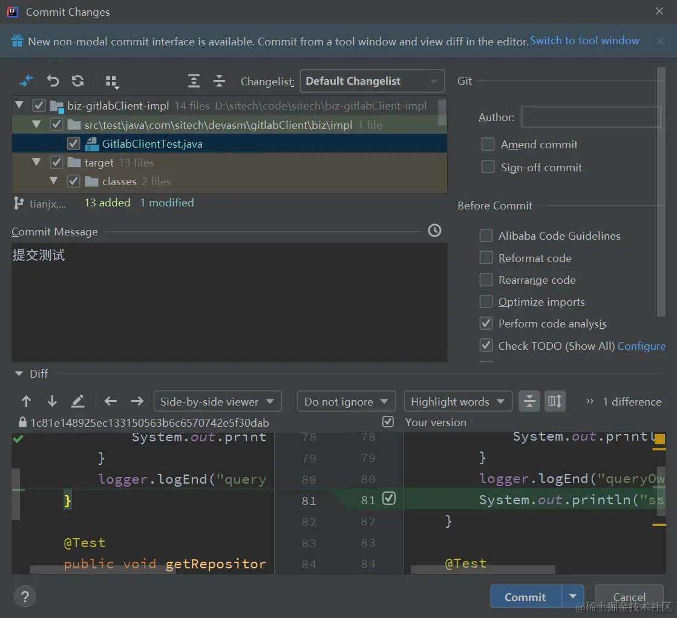The image size is (677, 618).
Task: Open Side-by-side viewer dropdown
Action: tap(218, 401)
